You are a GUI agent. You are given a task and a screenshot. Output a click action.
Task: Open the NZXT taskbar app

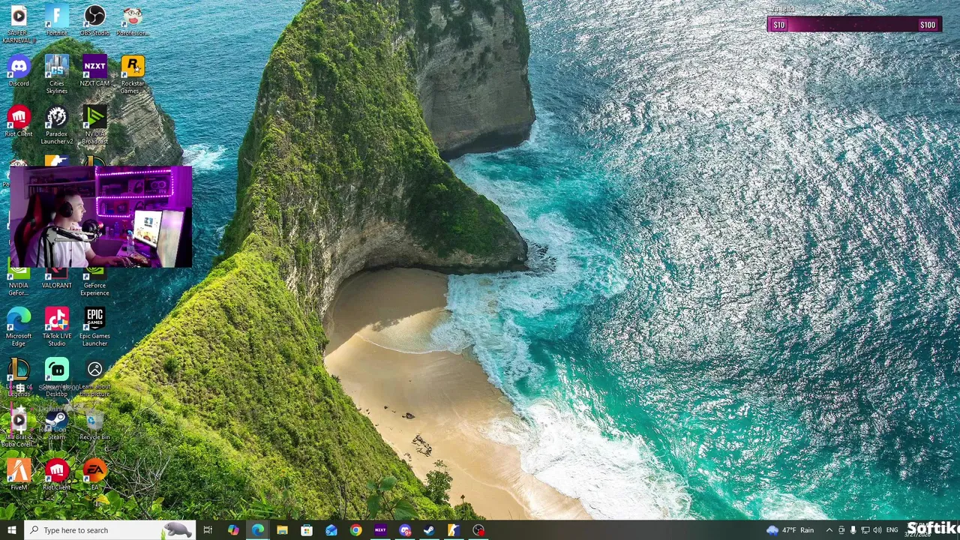[x=380, y=530]
